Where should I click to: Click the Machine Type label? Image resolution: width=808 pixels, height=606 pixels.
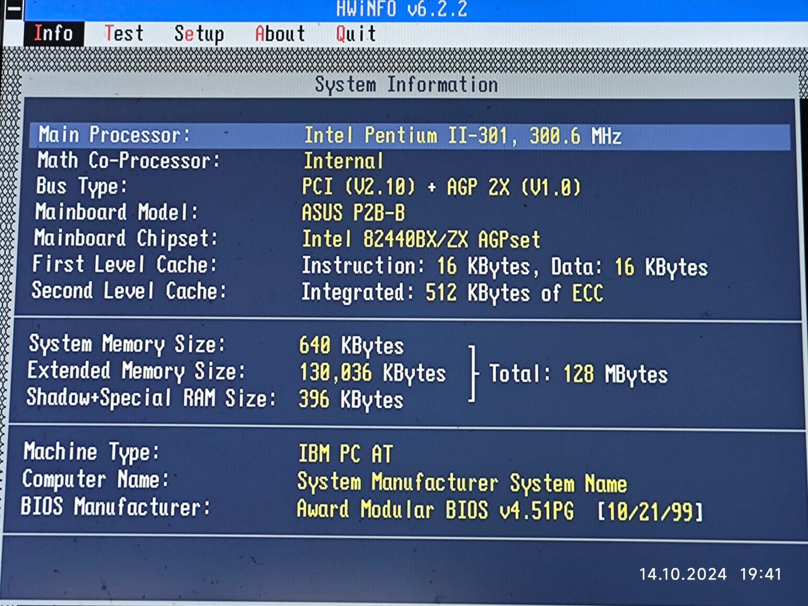(92, 452)
